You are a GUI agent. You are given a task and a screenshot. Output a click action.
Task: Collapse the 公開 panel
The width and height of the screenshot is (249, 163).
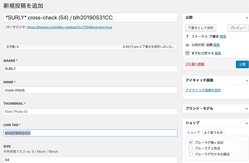[x=247, y=18]
